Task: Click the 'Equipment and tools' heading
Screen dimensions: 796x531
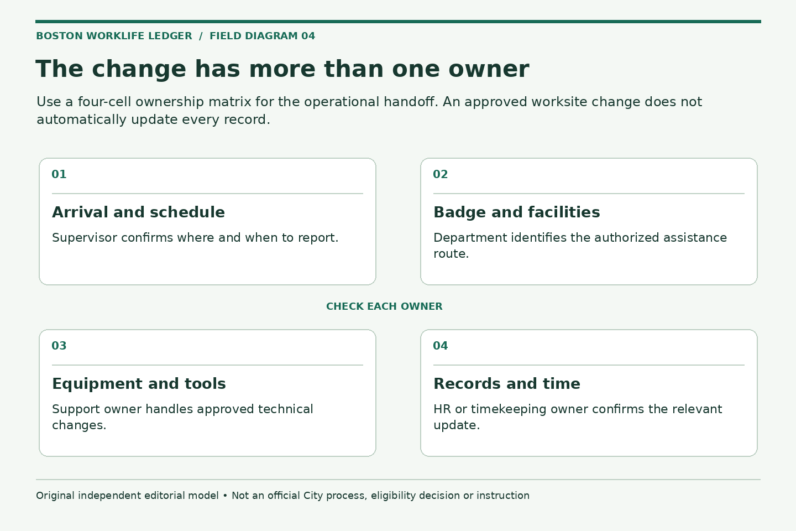Action: (x=139, y=384)
